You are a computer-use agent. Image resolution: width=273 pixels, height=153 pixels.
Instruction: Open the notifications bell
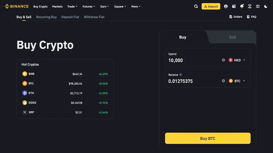(242, 6)
